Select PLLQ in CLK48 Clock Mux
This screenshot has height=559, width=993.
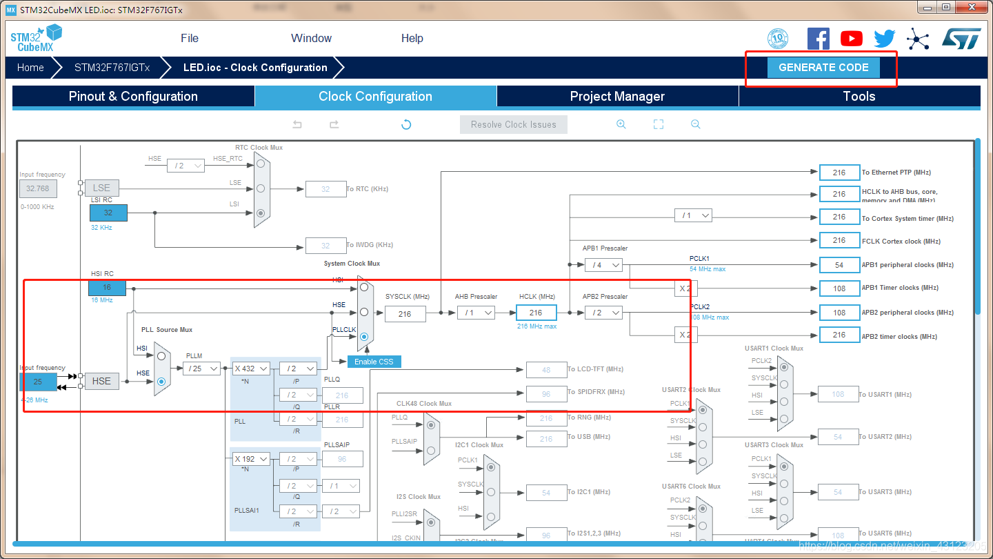[430, 425]
